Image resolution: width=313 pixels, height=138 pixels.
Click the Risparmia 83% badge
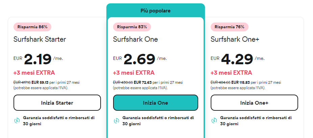[x=132, y=27]
